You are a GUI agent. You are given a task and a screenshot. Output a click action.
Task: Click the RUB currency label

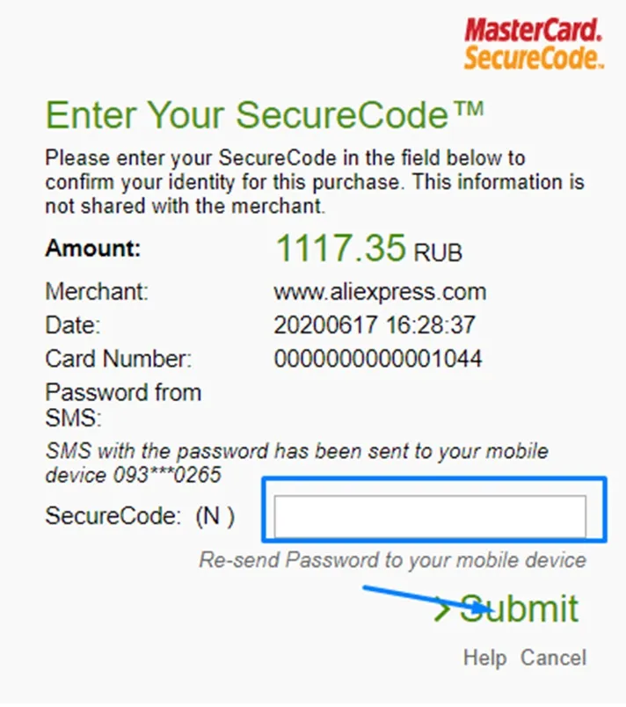(438, 253)
